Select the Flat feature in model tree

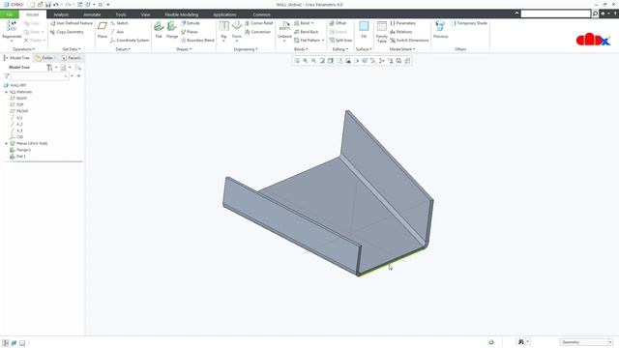[17, 157]
